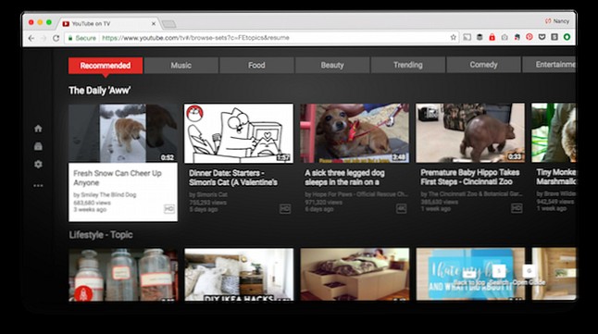Click the 'Lifestyle - Topic' heading

(x=101, y=235)
